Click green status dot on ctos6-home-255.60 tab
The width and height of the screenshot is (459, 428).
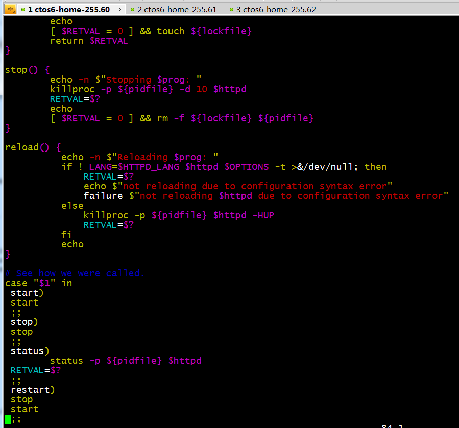click(23, 10)
